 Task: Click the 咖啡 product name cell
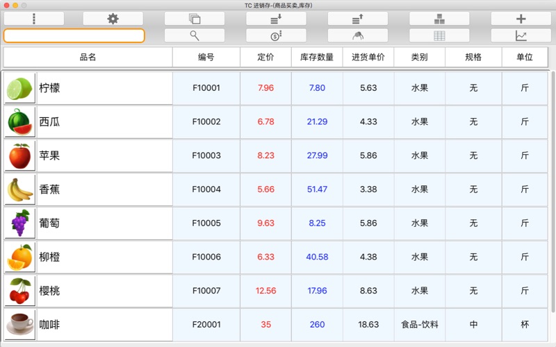pyautogui.click(x=104, y=324)
